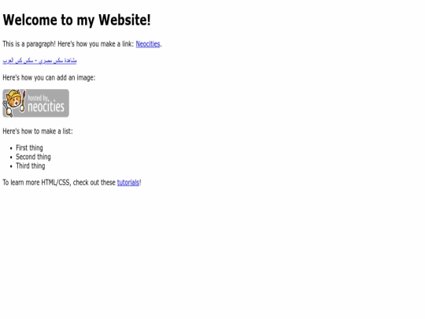
Task: Click the 'Here's how to make a list:' line
Action: tap(38, 132)
